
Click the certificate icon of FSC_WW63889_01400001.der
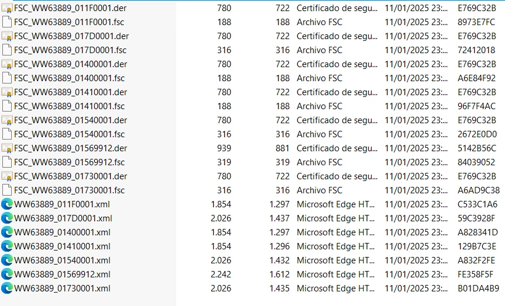(x=7, y=64)
